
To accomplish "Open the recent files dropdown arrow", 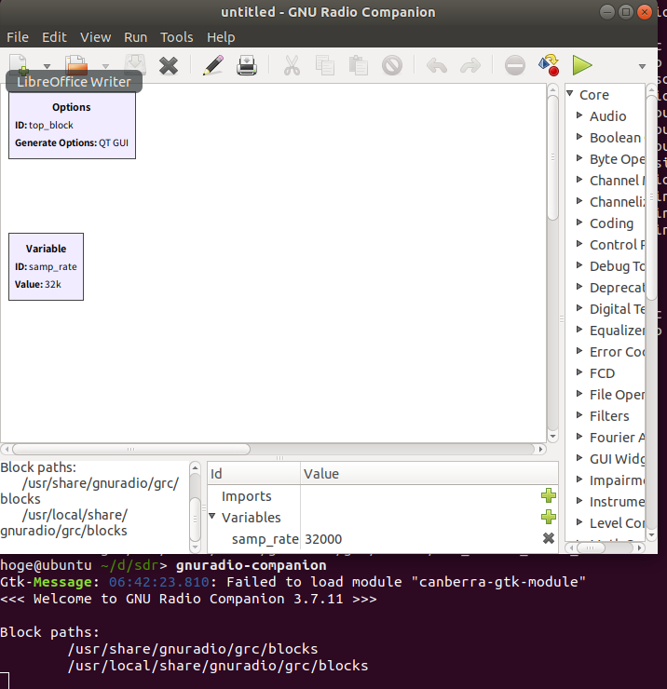I will (x=105, y=66).
